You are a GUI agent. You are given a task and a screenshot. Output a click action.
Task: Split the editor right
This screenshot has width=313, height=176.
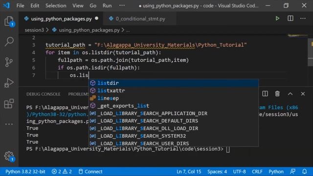coord(290,19)
